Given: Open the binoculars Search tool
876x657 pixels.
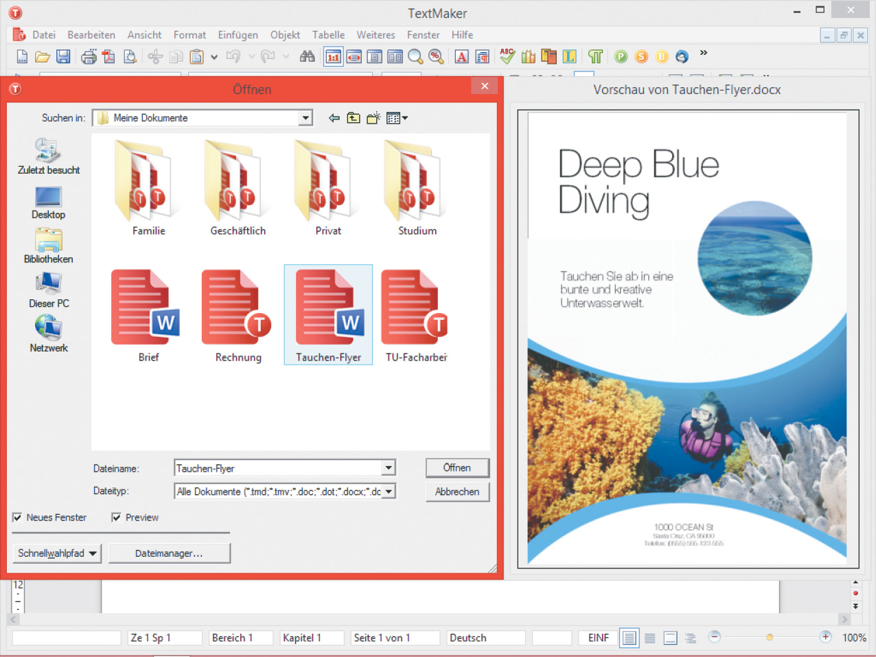Looking at the screenshot, I should pyautogui.click(x=307, y=56).
